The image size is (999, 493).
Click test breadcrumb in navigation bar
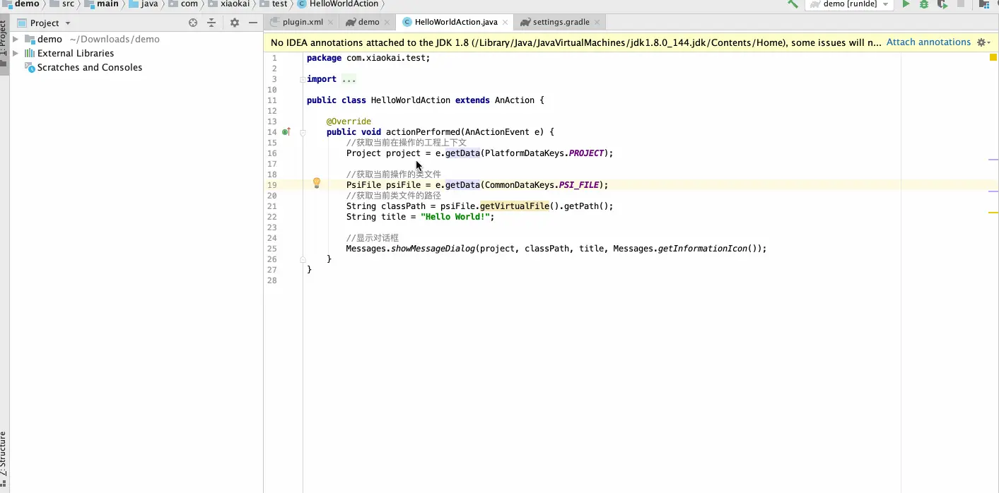[x=274, y=4]
